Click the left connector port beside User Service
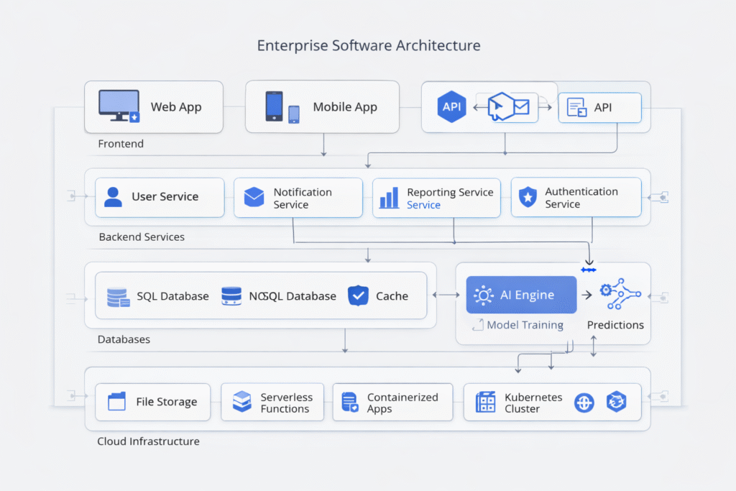Viewport: 736px width, 491px height. coord(71,196)
